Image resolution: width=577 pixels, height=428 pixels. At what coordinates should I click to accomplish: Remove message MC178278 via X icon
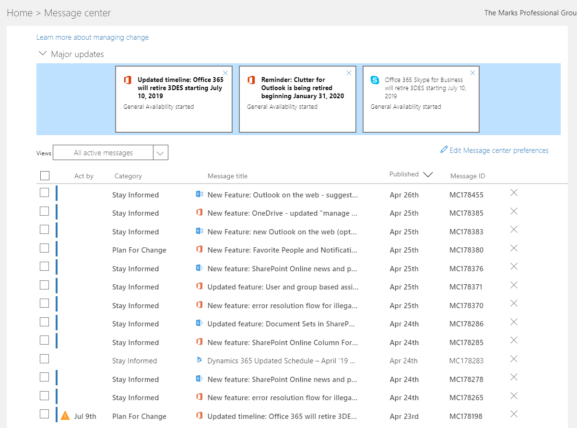coord(514,377)
